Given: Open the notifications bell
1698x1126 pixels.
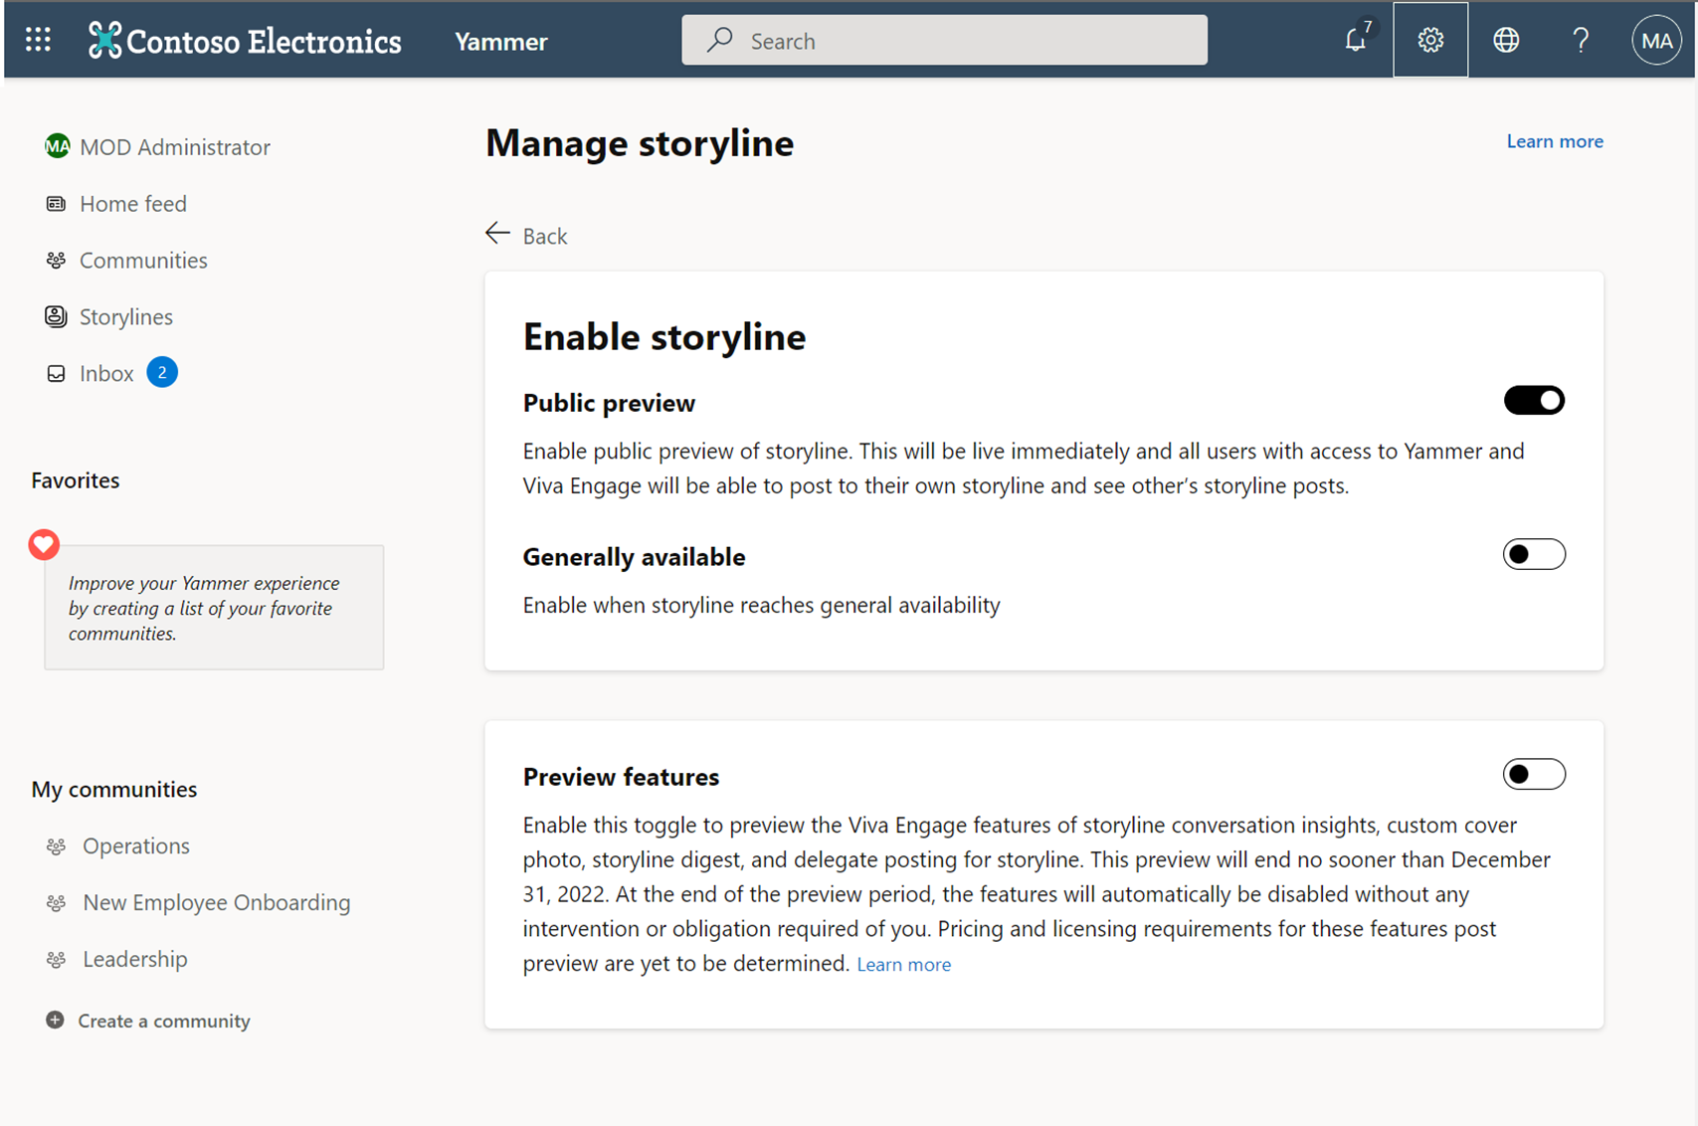Looking at the screenshot, I should click(x=1355, y=41).
